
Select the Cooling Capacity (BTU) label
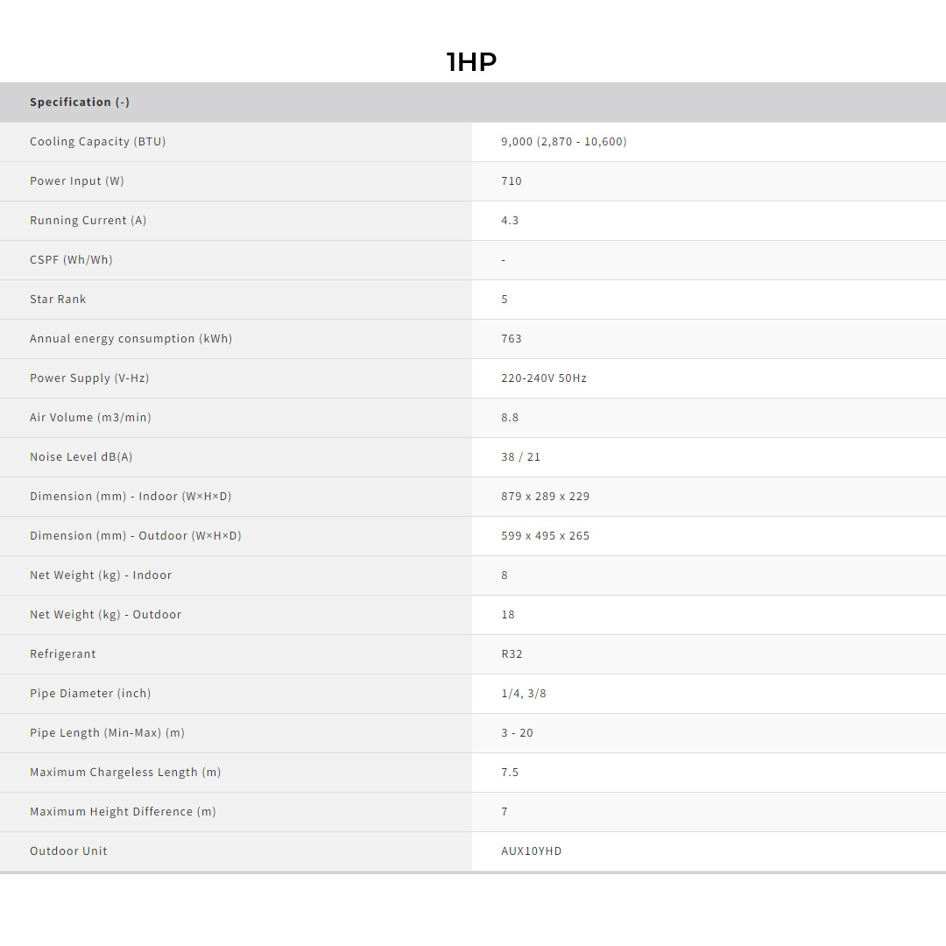(x=97, y=142)
